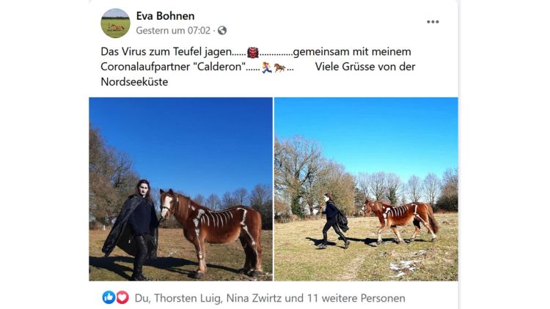
Task: Click the caped woman in the left photo
Action: (131, 229)
